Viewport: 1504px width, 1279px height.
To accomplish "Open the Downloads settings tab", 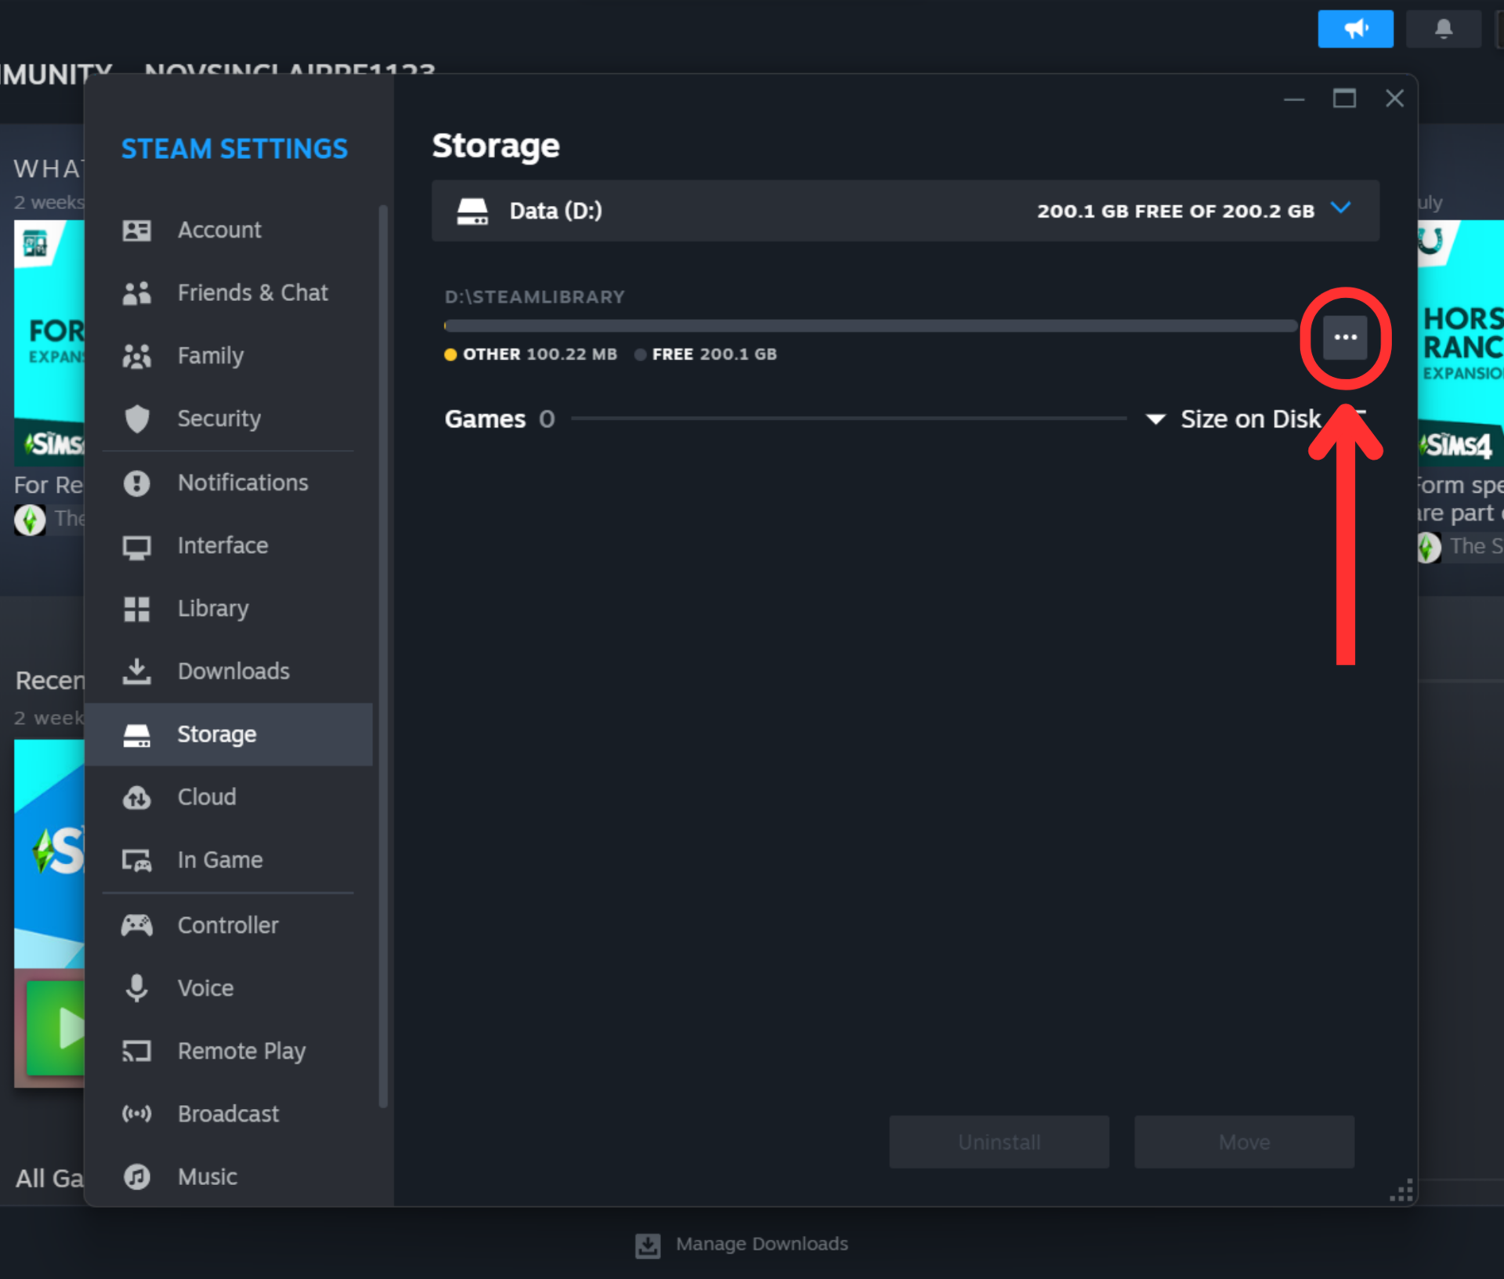I will [233, 671].
